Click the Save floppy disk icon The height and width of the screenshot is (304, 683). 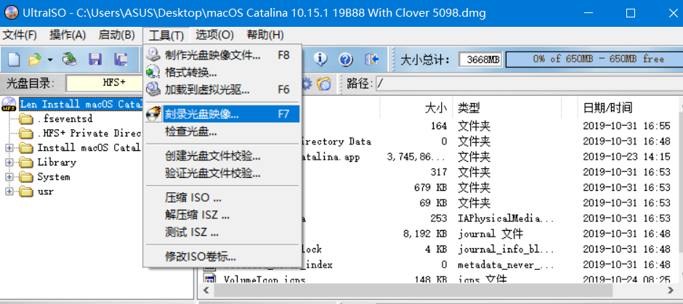(x=95, y=59)
